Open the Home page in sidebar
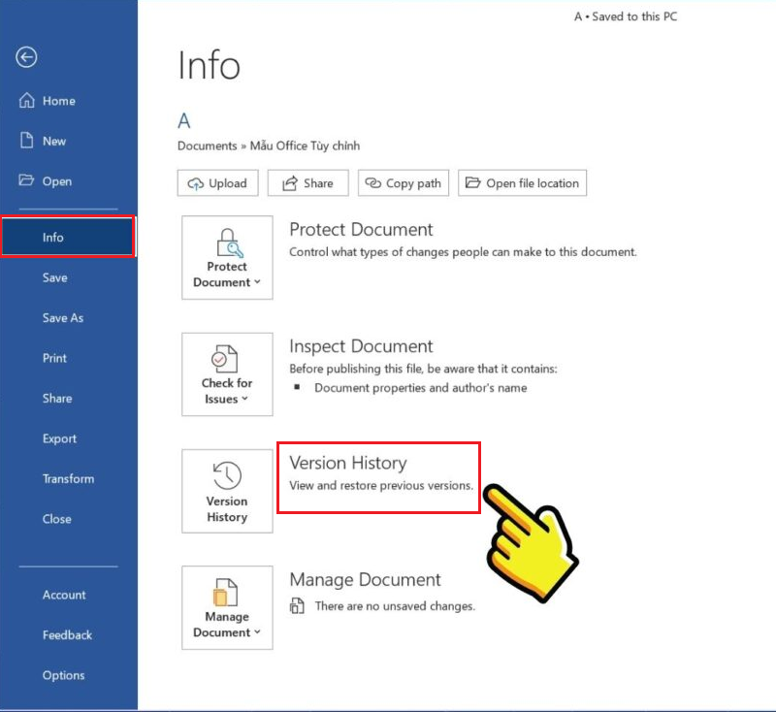Screen dimensions: 776x712 (x=58, y=101)
